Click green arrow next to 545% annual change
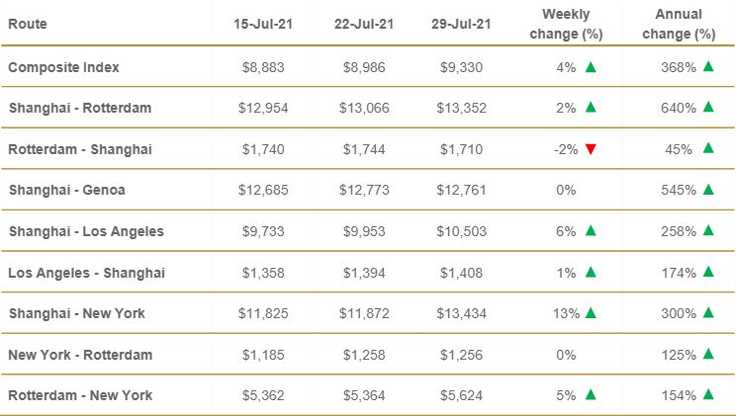The height and width of the screenshot is (416, 736). (x=708, y=190)
